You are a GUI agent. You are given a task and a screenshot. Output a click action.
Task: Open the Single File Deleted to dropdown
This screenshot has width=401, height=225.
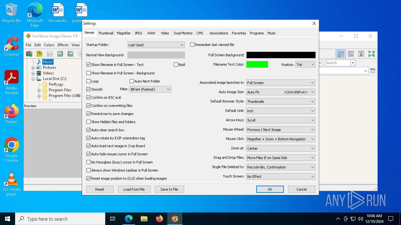click(281, 167)
